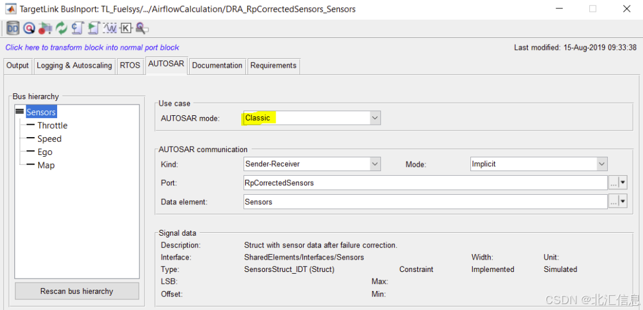Click the SharedElements/Interfaces/Sensors interface text
This screenshot has width=643, height=310.
pyautogui.click(x=304, y=258)
